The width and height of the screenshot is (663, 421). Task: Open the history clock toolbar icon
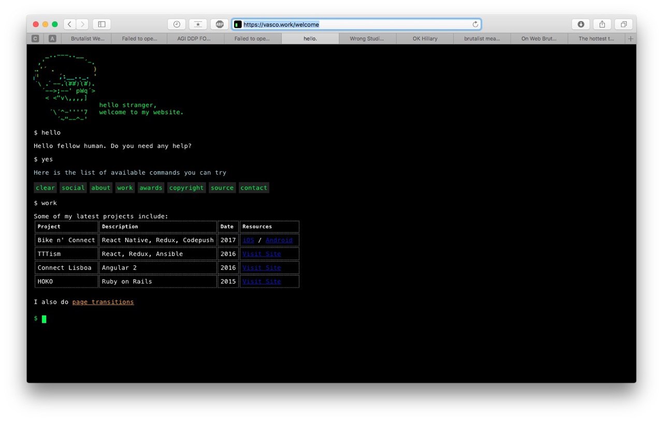click(177, 24)
